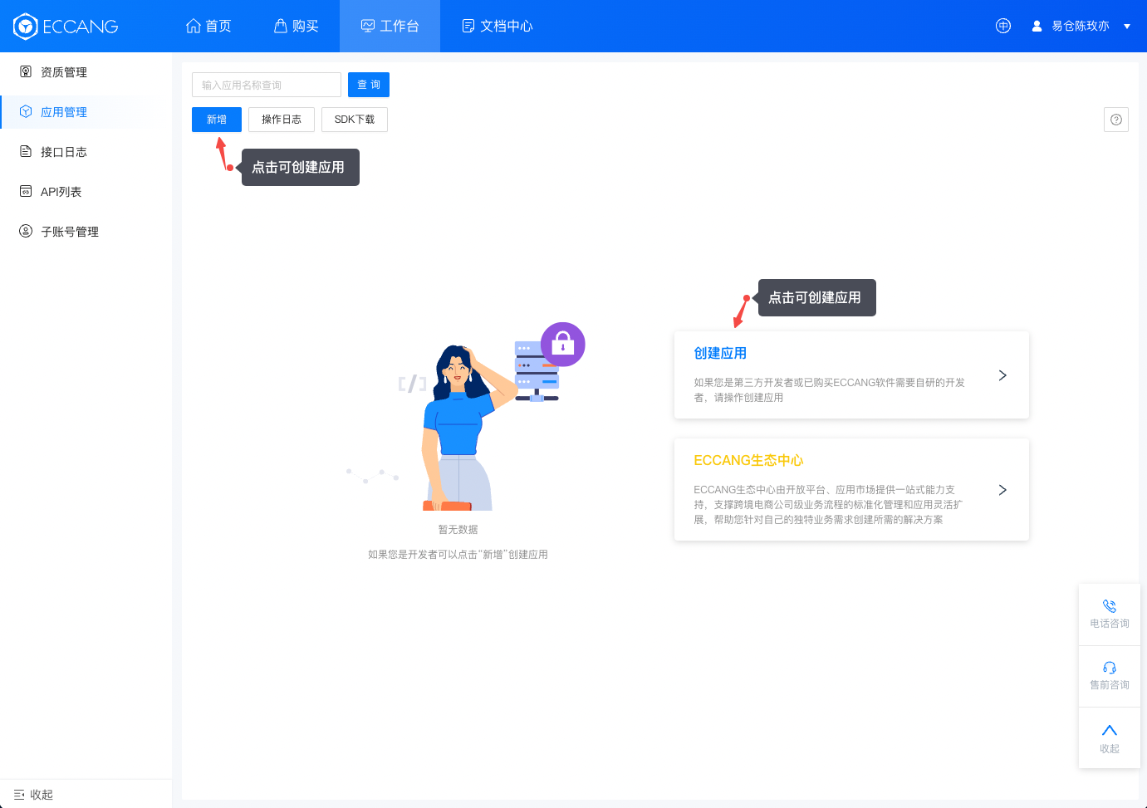Screen dimensions: 1147x808
Task: Open 子账号管理 in the sidebar
Action: 86,232
